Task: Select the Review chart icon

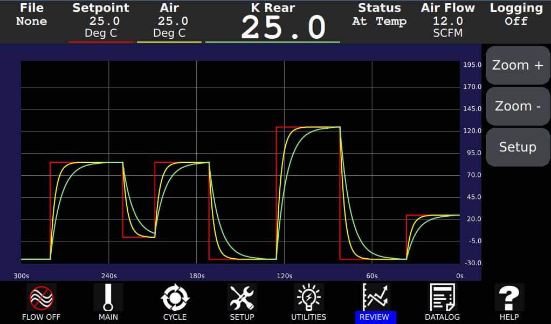Action: (375, 298)
